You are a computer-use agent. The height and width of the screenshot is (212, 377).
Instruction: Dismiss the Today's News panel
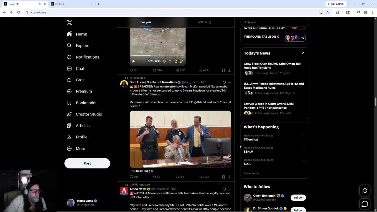pos(303,53)
